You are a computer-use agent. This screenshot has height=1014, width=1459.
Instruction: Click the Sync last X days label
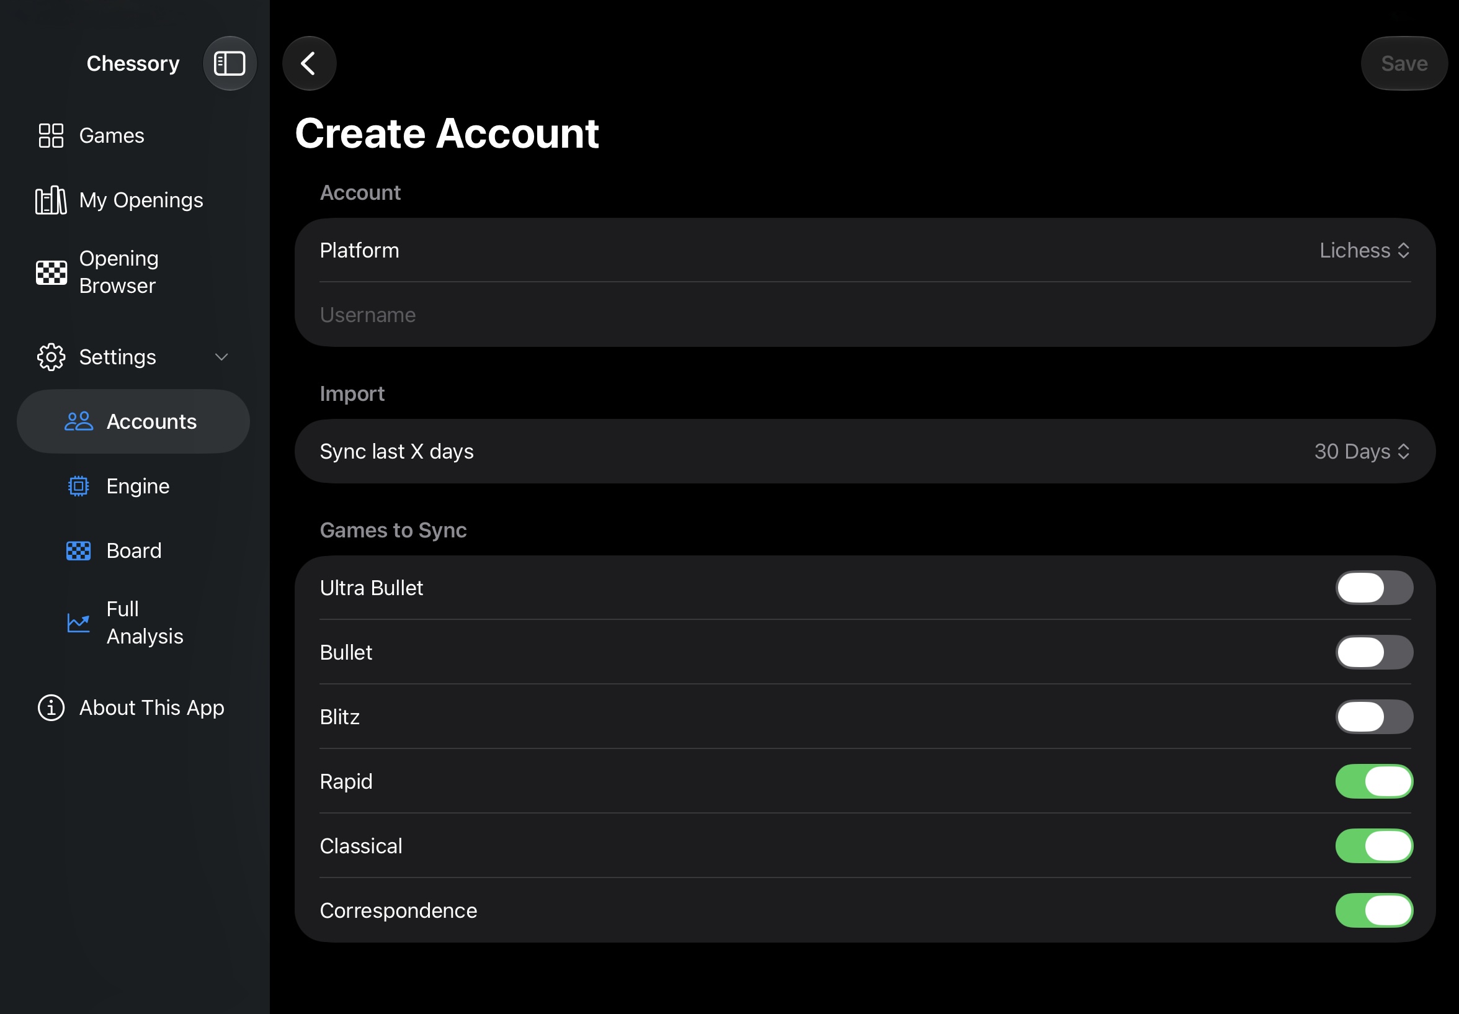pos(397,451)
